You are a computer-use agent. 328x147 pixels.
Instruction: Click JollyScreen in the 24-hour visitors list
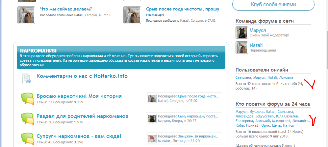[265, 116]
